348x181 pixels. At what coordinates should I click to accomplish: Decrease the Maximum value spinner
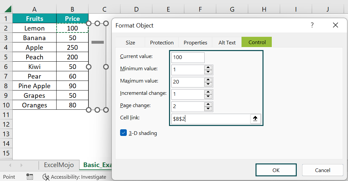click(x=208, y=84)
